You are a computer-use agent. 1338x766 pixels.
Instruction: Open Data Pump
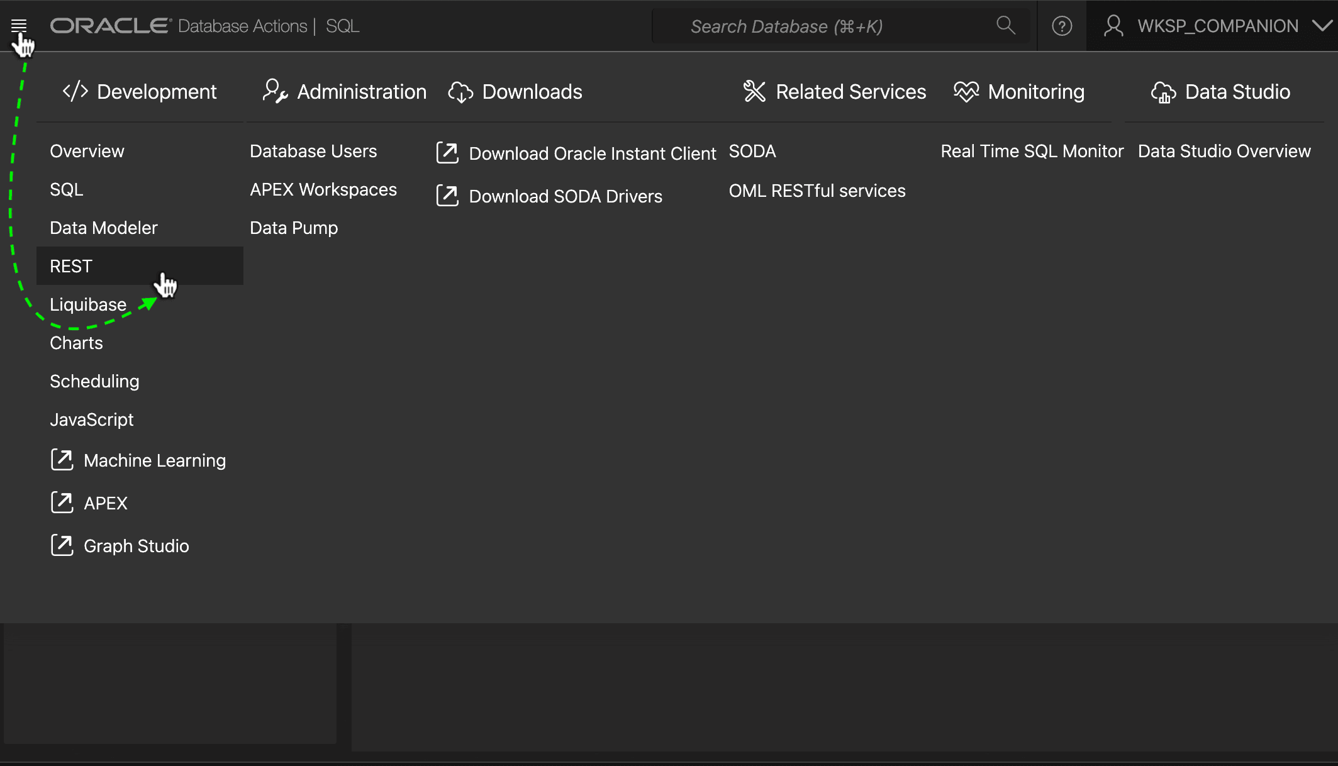(x=294, y=228)
